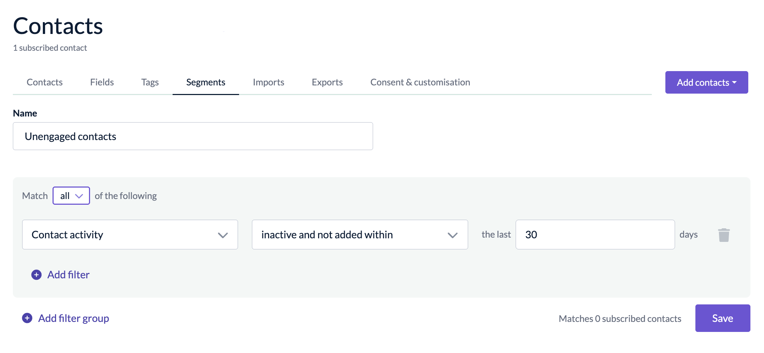764x353 pixels.
Task: Expand the Contact activity dropdown
Action: tap(130, 235)
